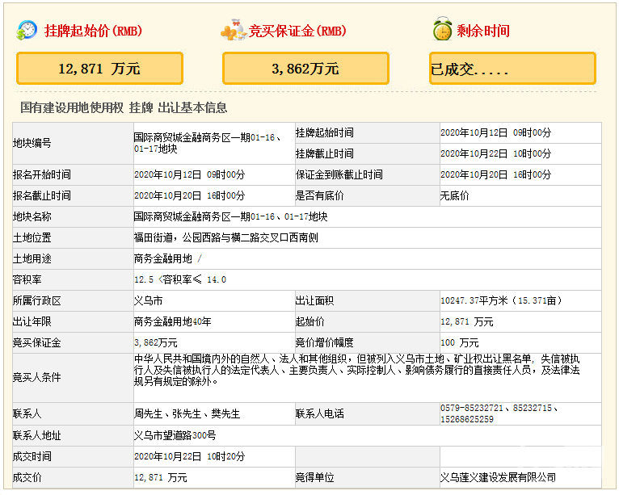Select the 义乌市望道路300号 contact address
The width and height of the screenshot is (619, 495).
(x=175, y=435)
